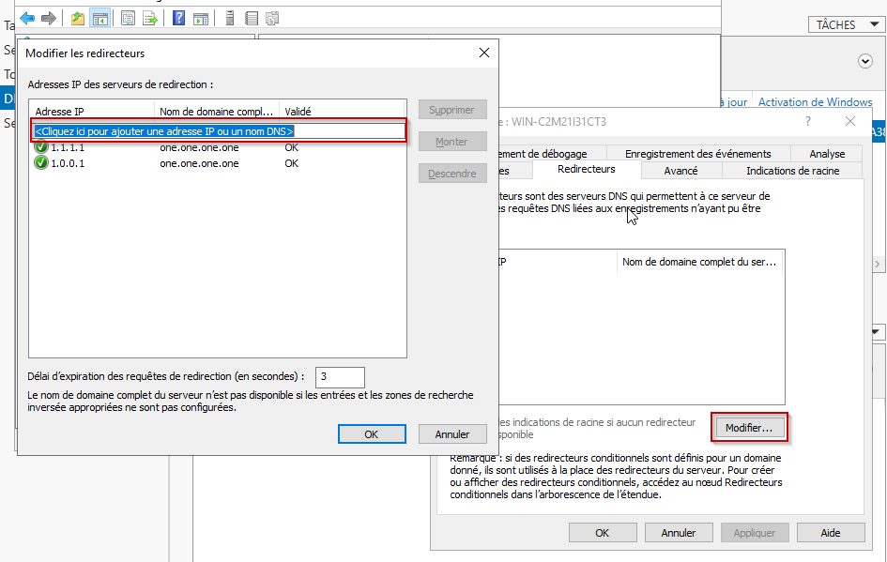This screenshot has width=887, height=562.
Task: Toggle the show/hide console tree icon
Action: tap(100, 19)
